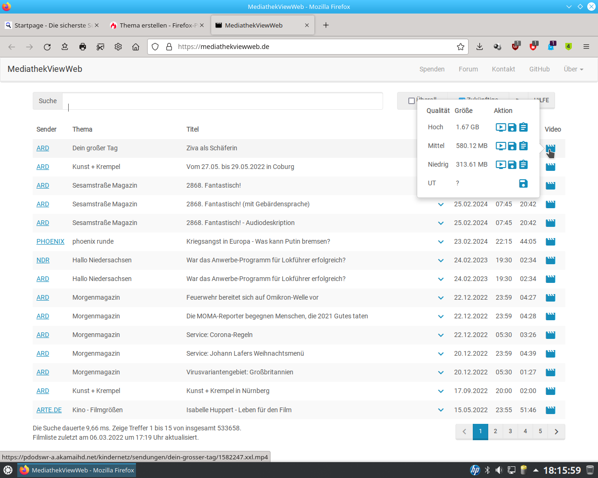
Task: Show hidden system tray icons
Action: (536, 470)
